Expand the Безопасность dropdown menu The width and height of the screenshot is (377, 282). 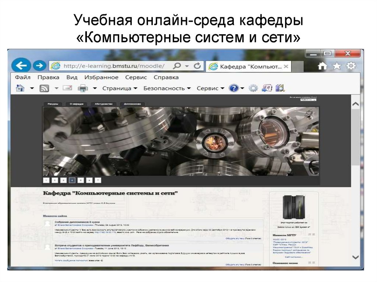click(167, 88)
